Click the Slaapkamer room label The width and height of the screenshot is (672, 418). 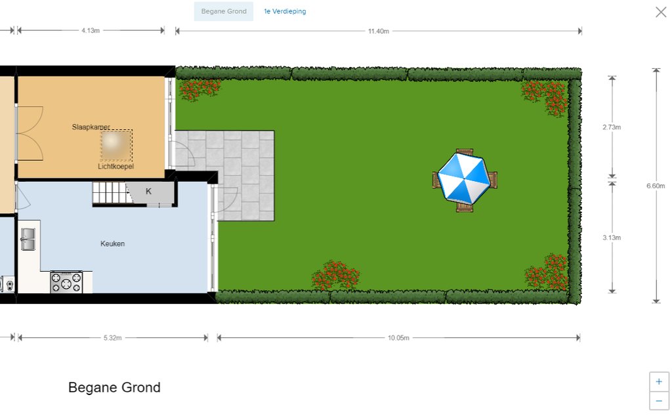tap(91, 127)
